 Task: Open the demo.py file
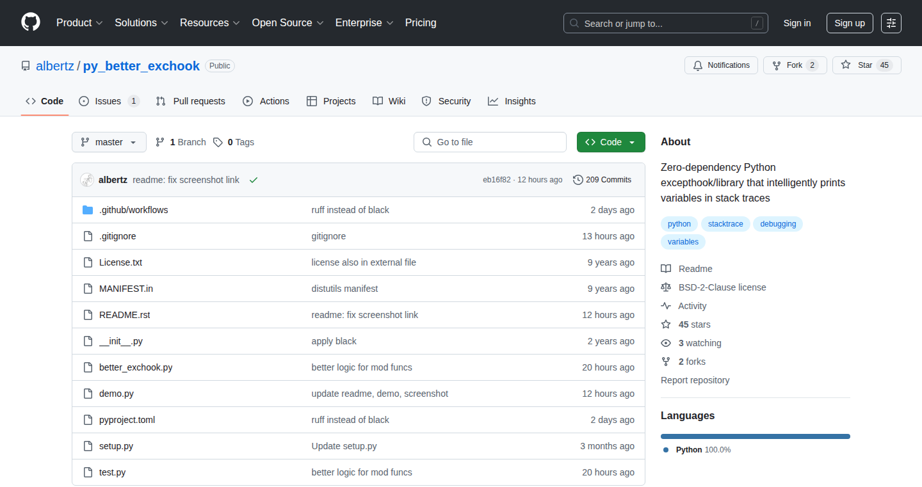coord(117,394)
